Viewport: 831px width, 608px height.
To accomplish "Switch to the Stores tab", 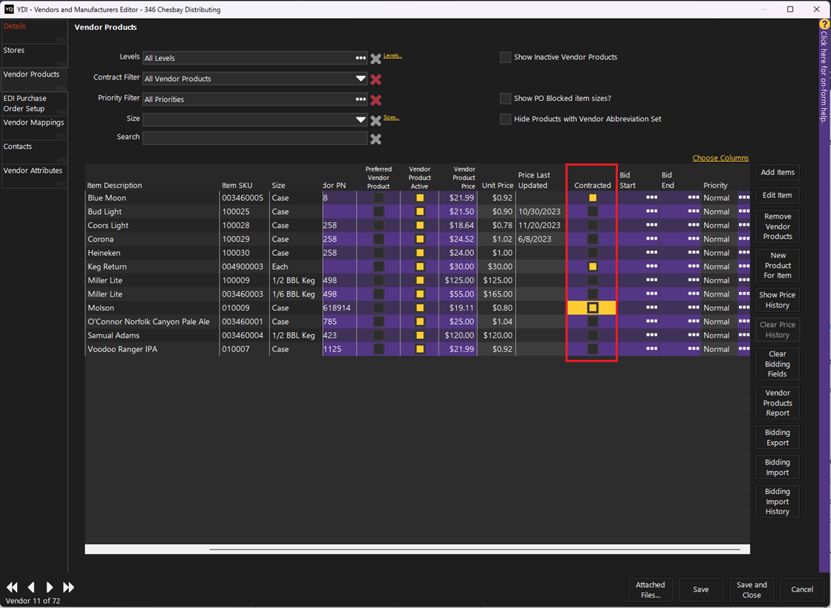I will [x=34, y=51].
